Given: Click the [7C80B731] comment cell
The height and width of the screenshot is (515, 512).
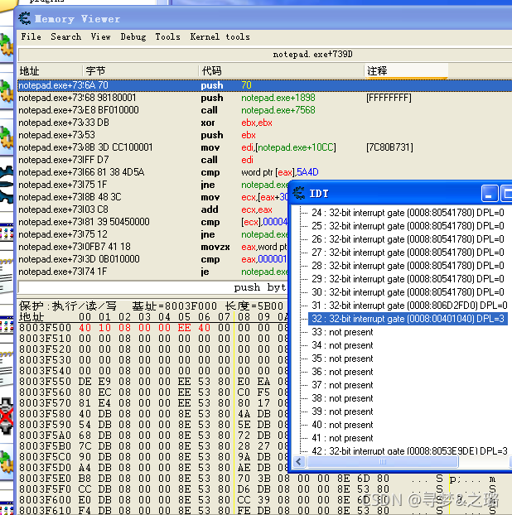Looking at the screenshot, I should [x=389, y=147].
